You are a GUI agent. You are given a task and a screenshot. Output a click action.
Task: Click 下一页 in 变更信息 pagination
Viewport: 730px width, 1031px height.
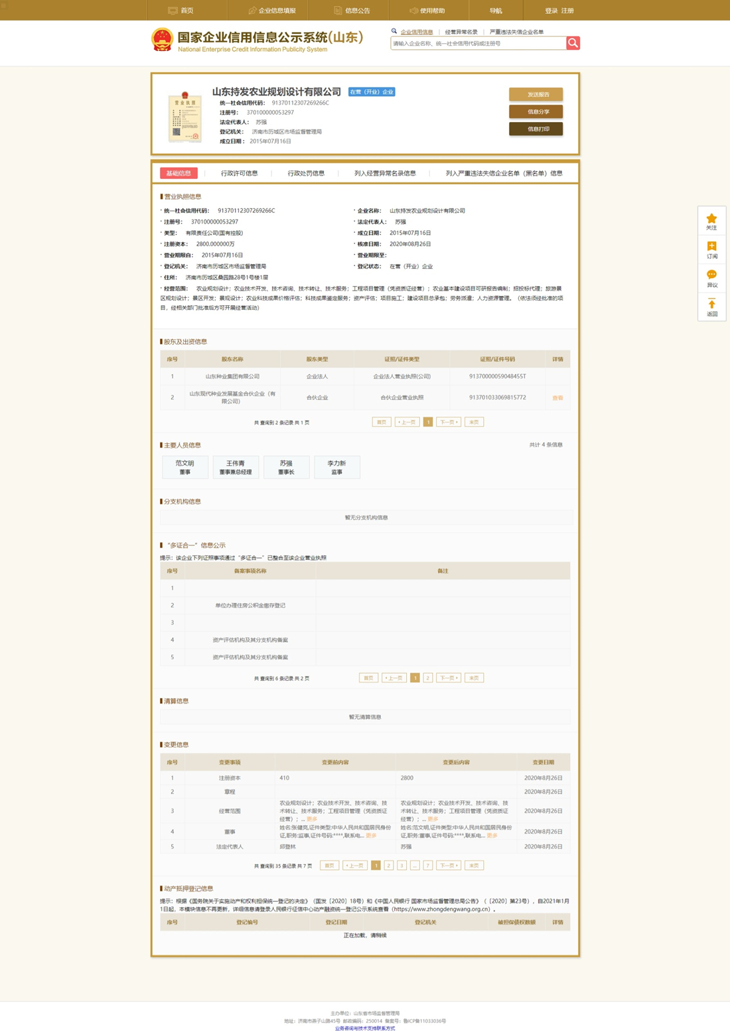(449, 865)
